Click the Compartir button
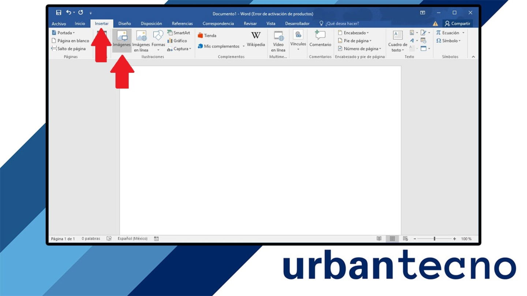527x296 pixels. click(x=457, y=24)
